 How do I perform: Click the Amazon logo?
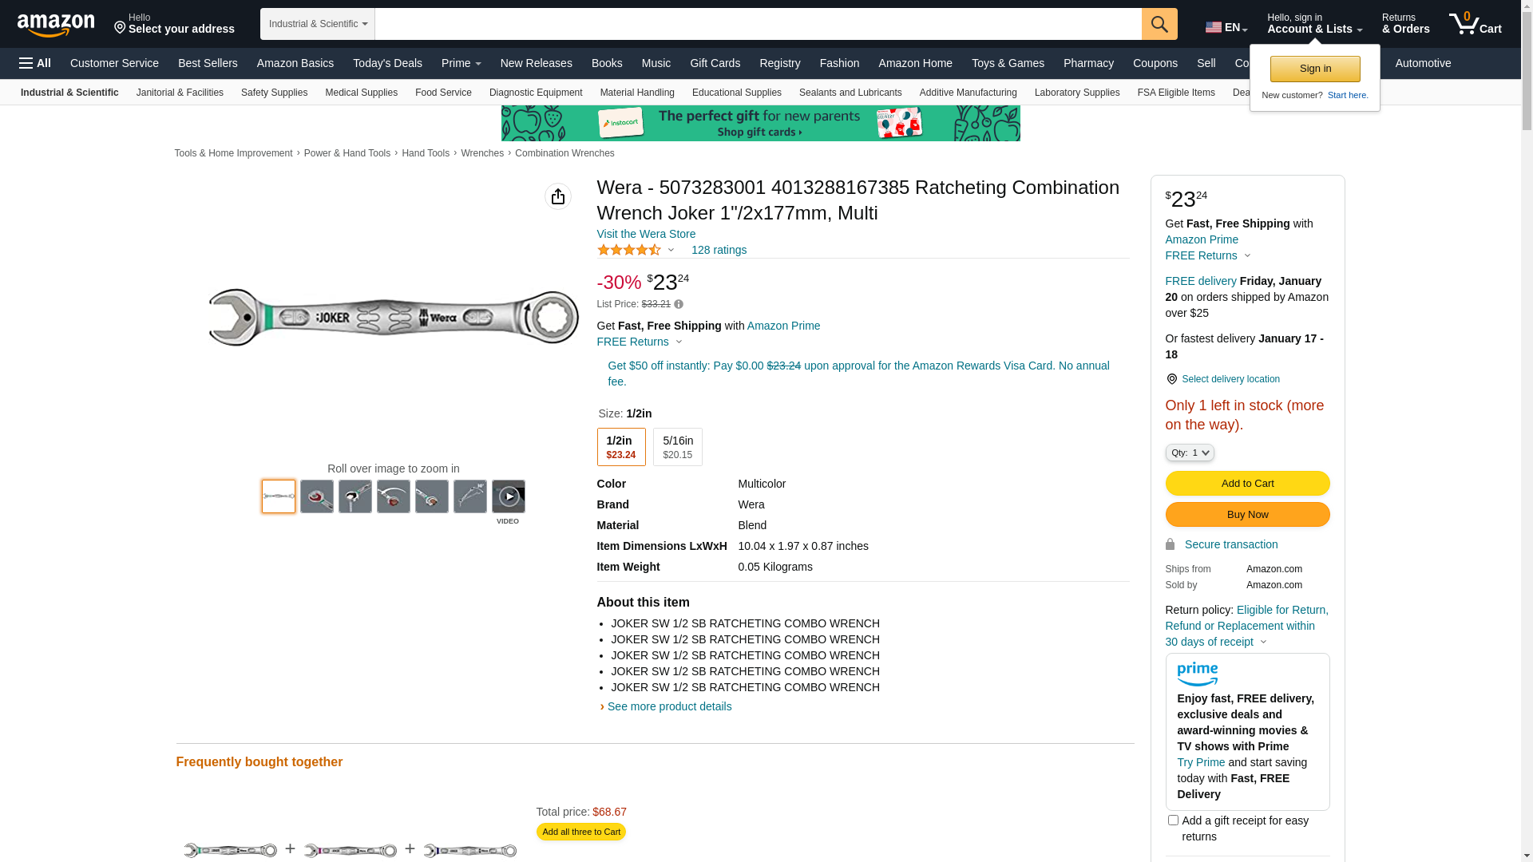click(56, 25)
